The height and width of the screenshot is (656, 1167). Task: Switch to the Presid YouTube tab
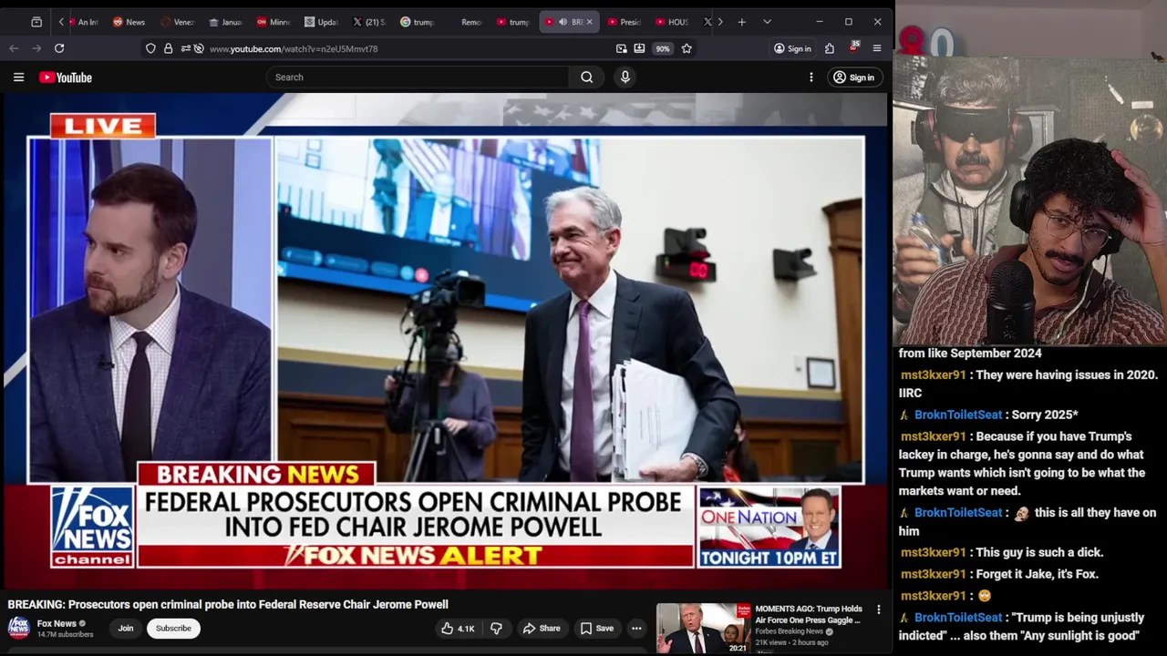(625, 22)
